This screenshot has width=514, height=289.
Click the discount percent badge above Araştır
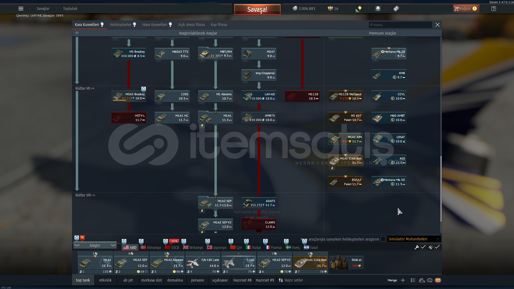click(82, 238)
